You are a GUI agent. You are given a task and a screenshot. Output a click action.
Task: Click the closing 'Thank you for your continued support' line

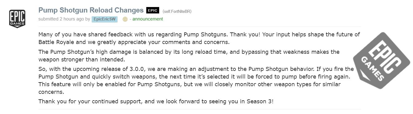point(156,101)
